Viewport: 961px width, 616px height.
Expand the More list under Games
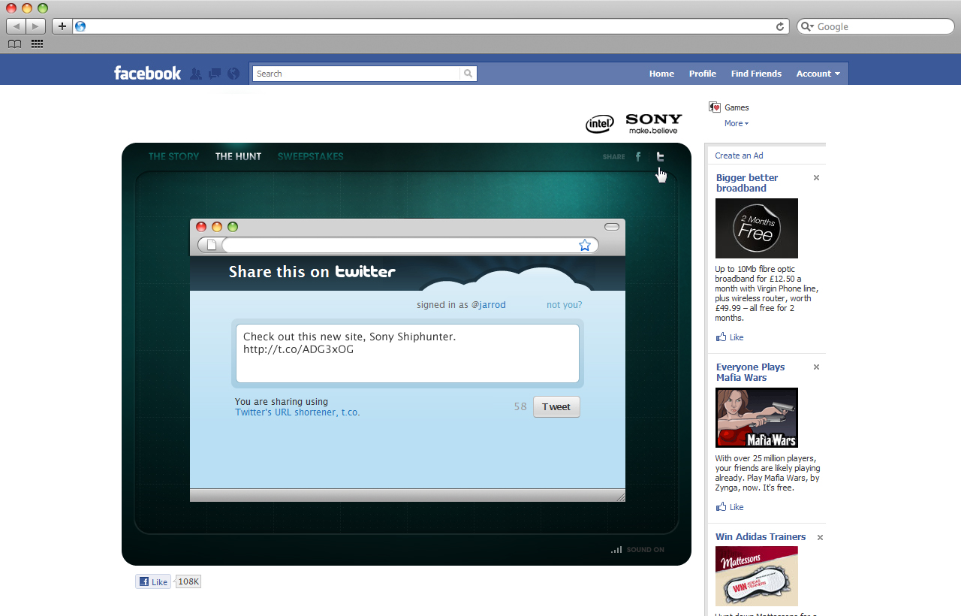pos(737,123)
